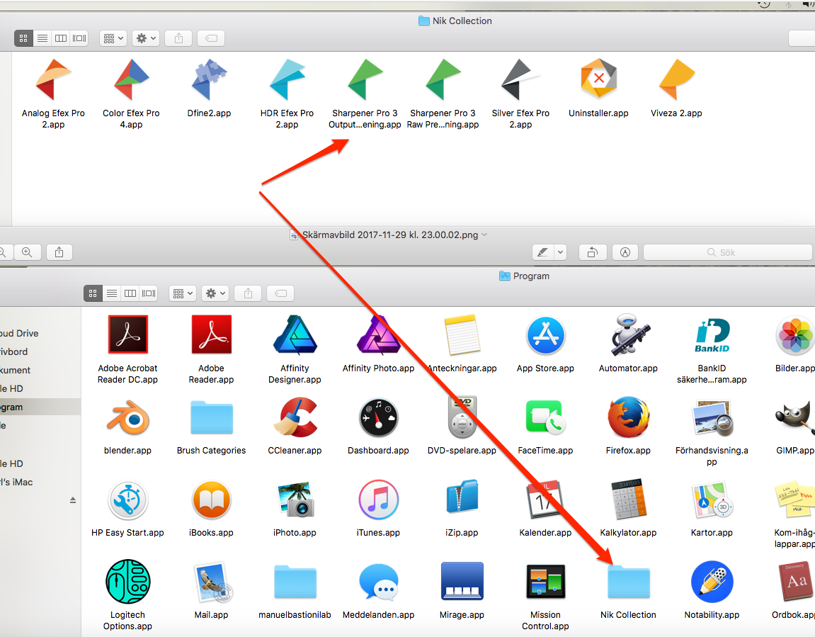Select the Kartor.app icon
The width and height of the screenshot is (815, 637).
(x=712, y=500)
